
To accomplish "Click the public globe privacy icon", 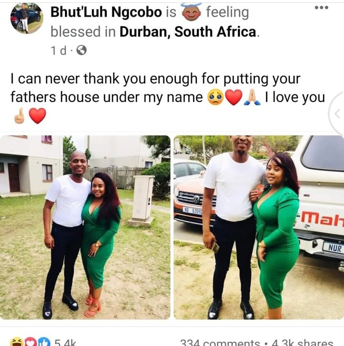I will pos(81,50).
